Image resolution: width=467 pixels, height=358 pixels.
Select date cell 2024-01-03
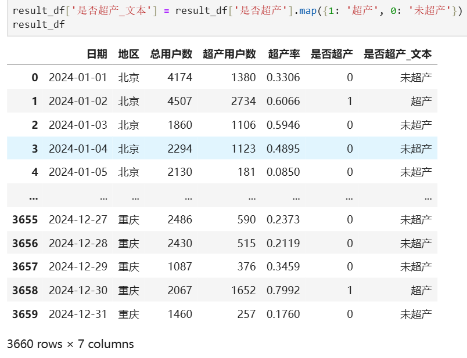[78, 125]
